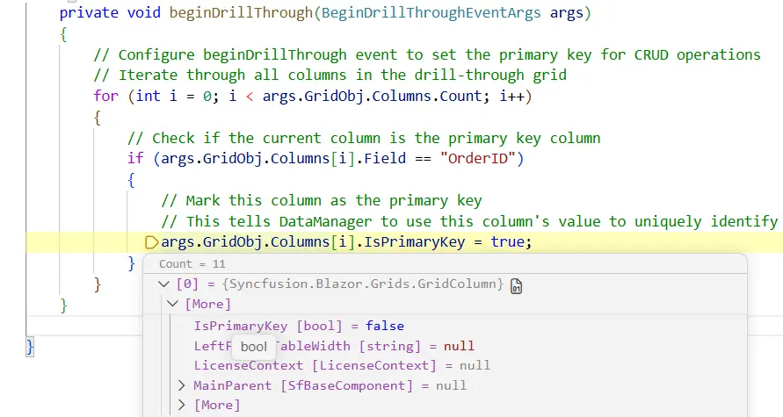The image size is (783, 417).
Task: Expand the last [More] node
Action: point(182,405)
